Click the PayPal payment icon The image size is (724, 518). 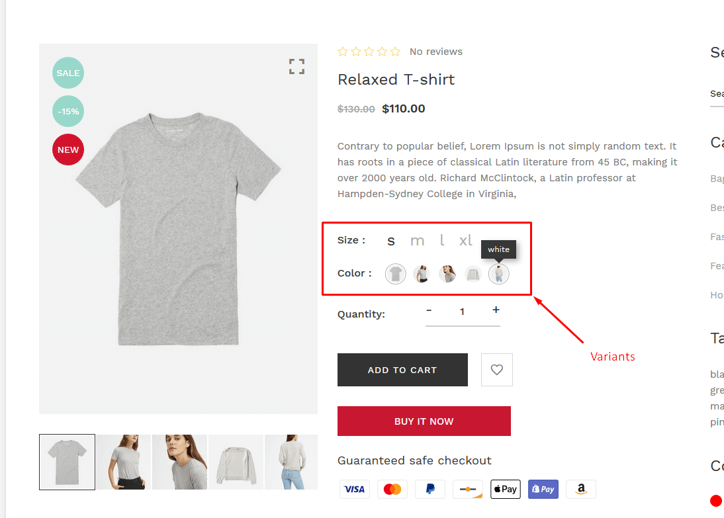pos(430,490)
